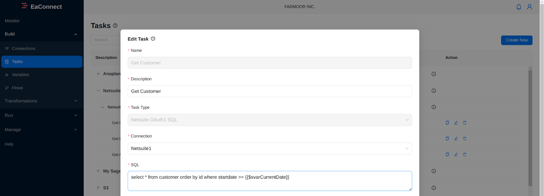Screen dimensions: 544x196
Task: Open the user profile icon
Action: (x=529, y=7)
